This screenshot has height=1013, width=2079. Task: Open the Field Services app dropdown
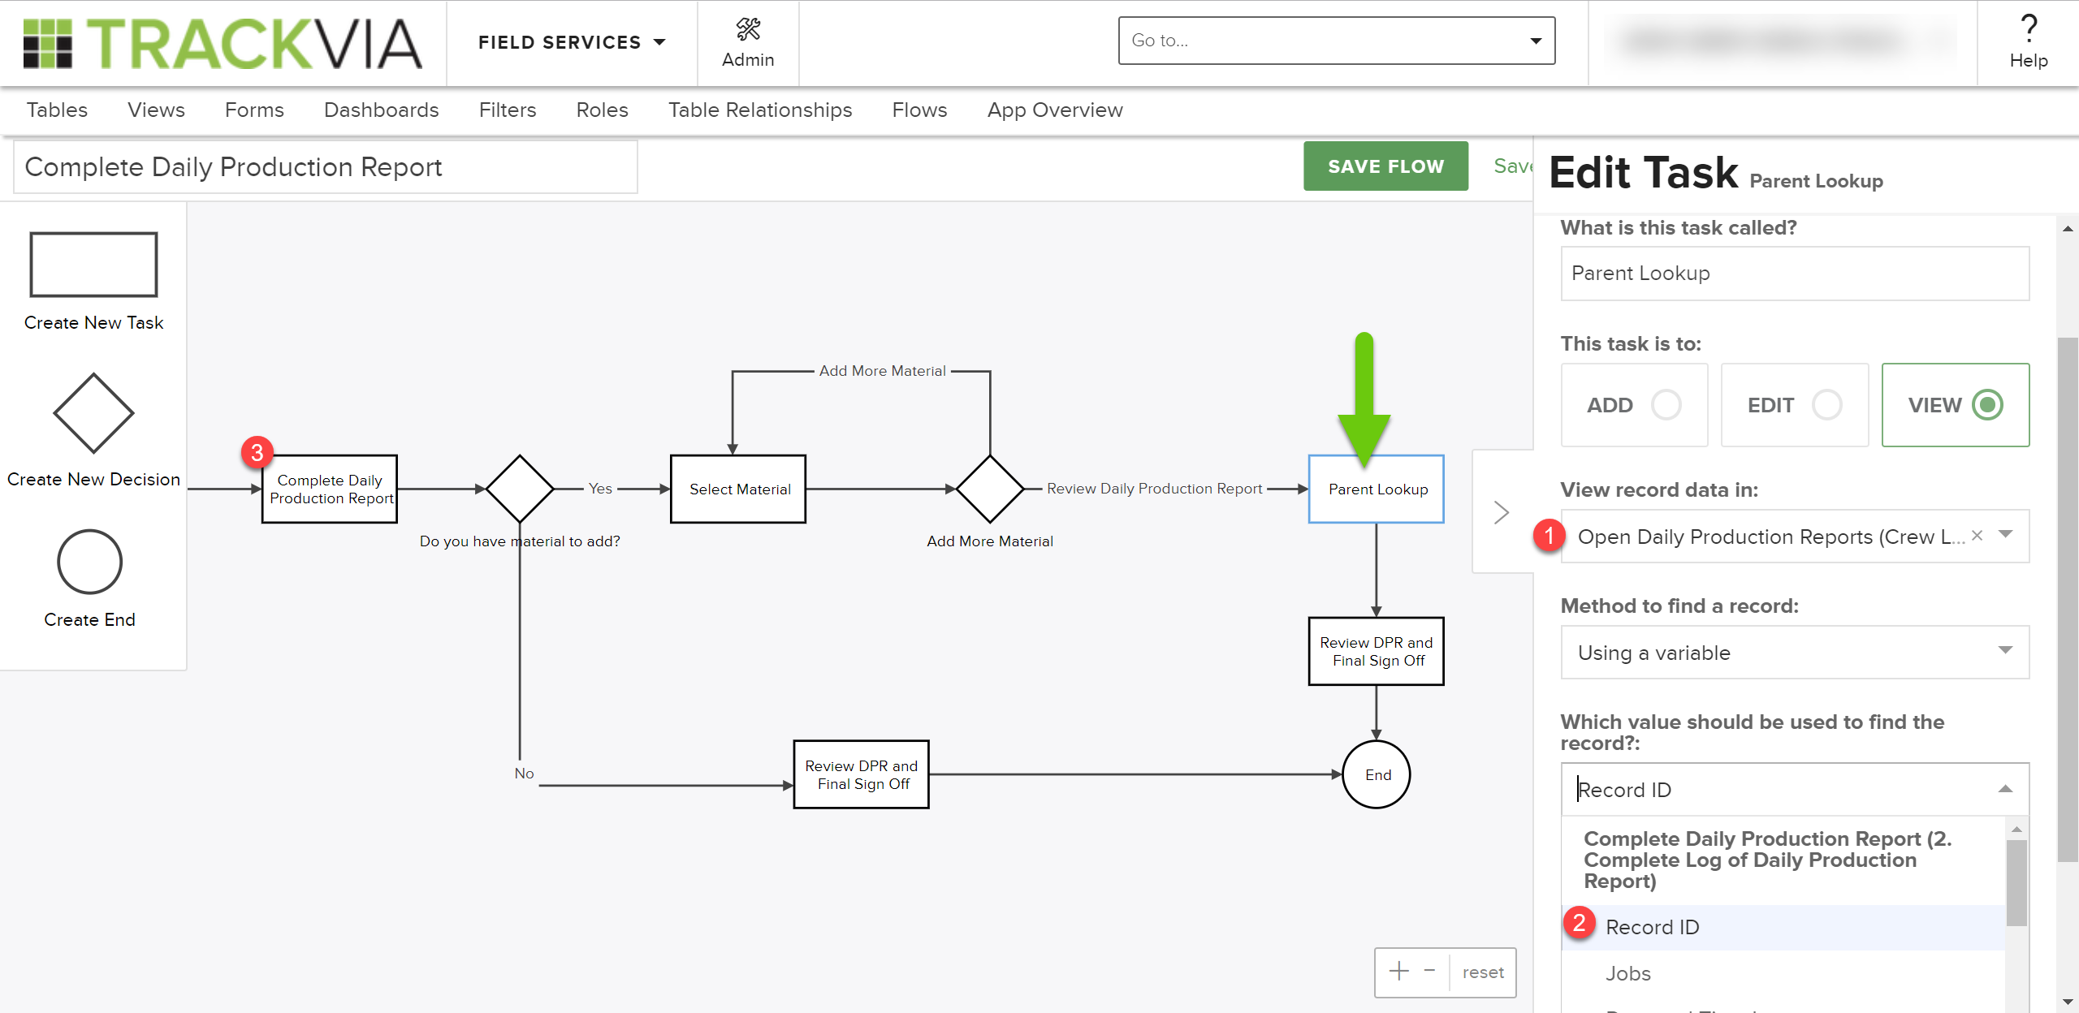pos(572,42)
